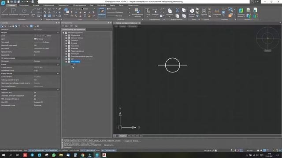Open the Слои layers manager
282x158 pixels.
pyautogui.click(x=66, y=12)
